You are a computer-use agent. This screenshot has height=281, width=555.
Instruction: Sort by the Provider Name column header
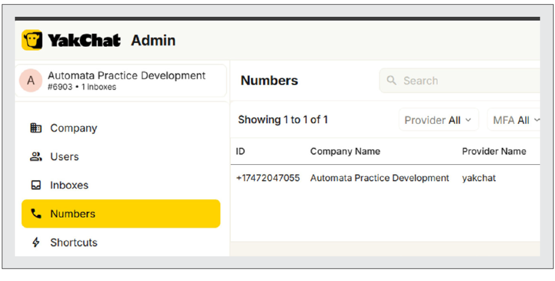pyautogui.click(x=494, y=151)
